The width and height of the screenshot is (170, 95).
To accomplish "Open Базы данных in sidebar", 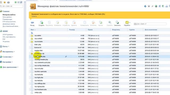I will pyautogui.click(x=7, y=17).
